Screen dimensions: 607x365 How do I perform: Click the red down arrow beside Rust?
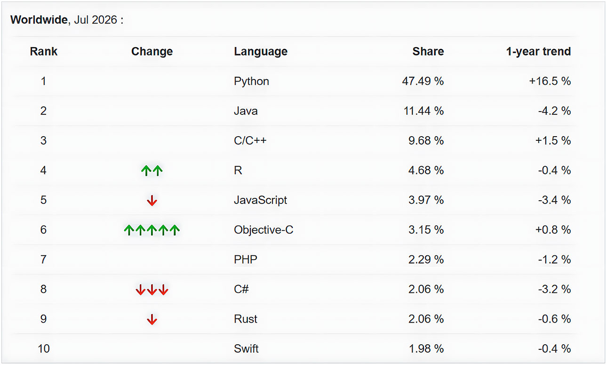tap(152, 319)
